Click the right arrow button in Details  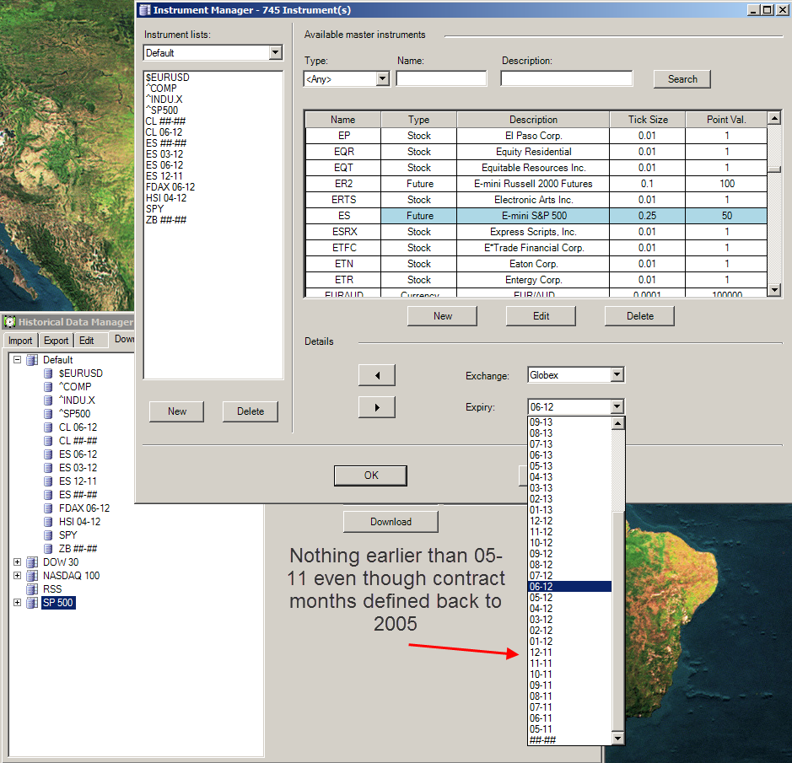376,407
